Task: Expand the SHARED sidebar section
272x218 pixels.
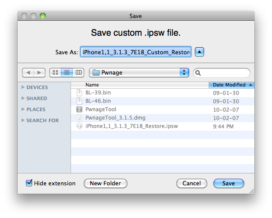Action: click(23, 98)
